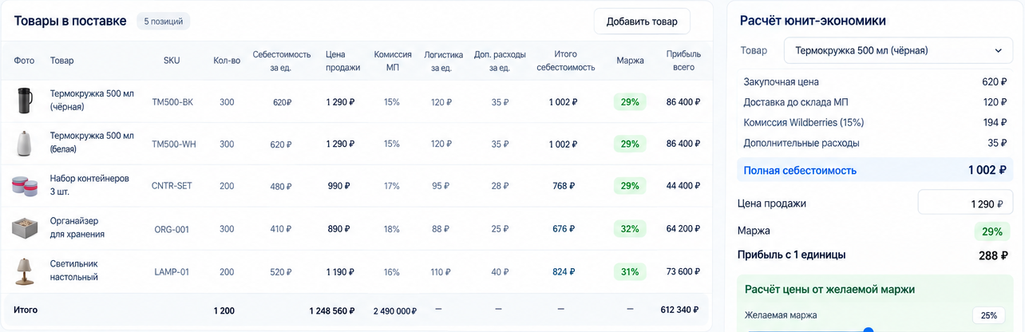Open the Набор контейнеров product photo
1025x332 pixels.
tap(26, 186)
